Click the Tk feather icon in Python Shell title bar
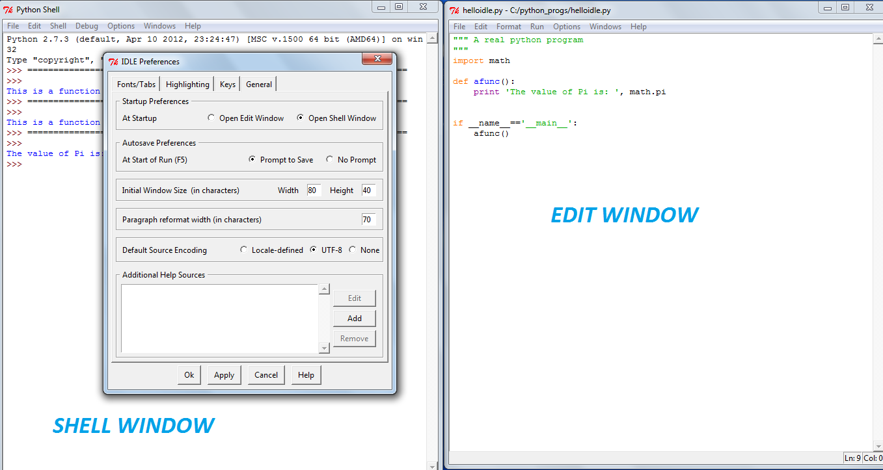 (8, 10)
